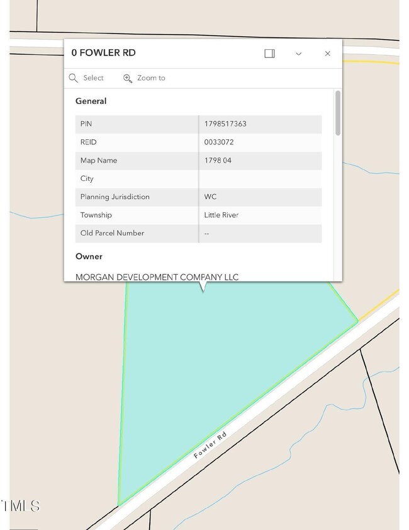Collapse the 0 FOWLER RD popup

pos(298,54)
